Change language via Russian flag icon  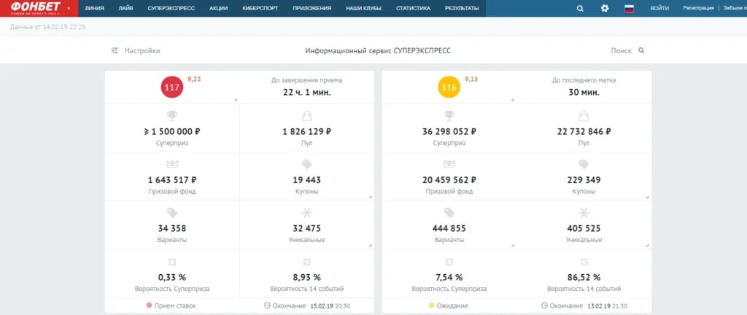[629, 8]
